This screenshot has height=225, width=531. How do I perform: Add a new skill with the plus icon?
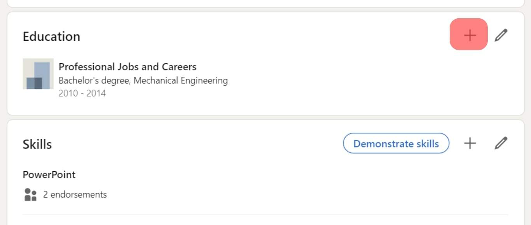coord(470,143)
